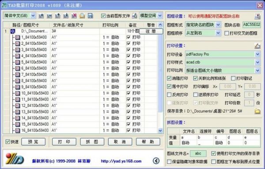Check 图框左下角移到原点位置 option
Viewport: 265px width, 169px height.
click(x=213, y=162)
